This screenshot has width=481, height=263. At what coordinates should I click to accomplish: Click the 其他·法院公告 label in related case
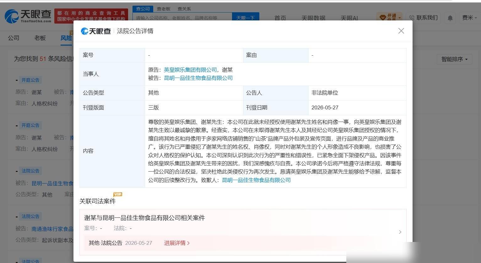[105, 243]
